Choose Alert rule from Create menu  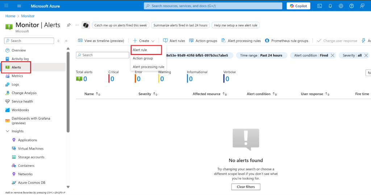click(146, 50)
